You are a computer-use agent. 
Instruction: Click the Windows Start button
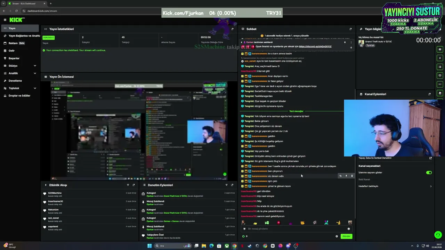click(x=149, y=246)
